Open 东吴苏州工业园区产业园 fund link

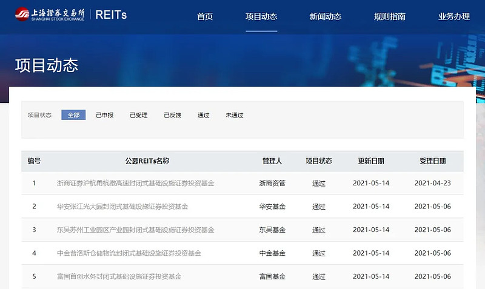(x=135, y=230)
